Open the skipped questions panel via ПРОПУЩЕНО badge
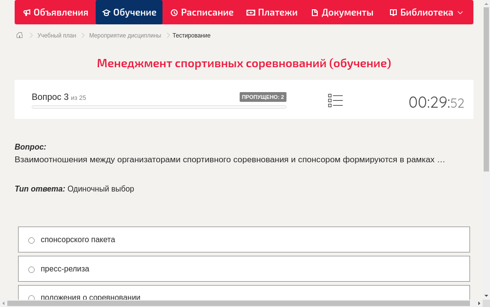 (263, 97)
